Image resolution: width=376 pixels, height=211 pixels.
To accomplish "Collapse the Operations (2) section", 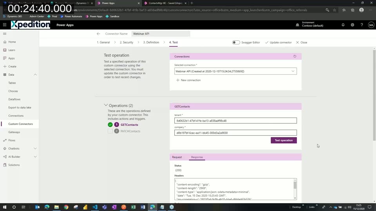I will (x=106, y=105).
